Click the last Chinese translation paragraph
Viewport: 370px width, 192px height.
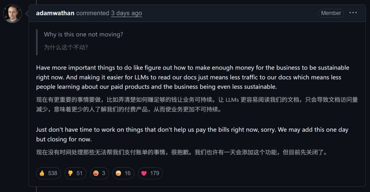click(x=182, y=152)
